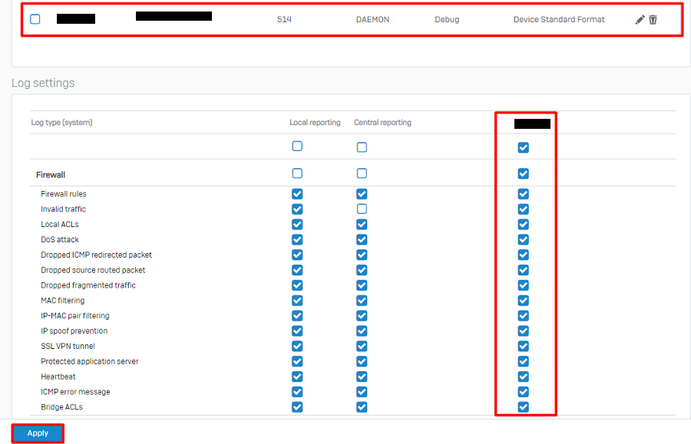Toggle Firewall group Local reporting checkbox
Viewport: 691px width, 444px height.
(x=297, y=174)
